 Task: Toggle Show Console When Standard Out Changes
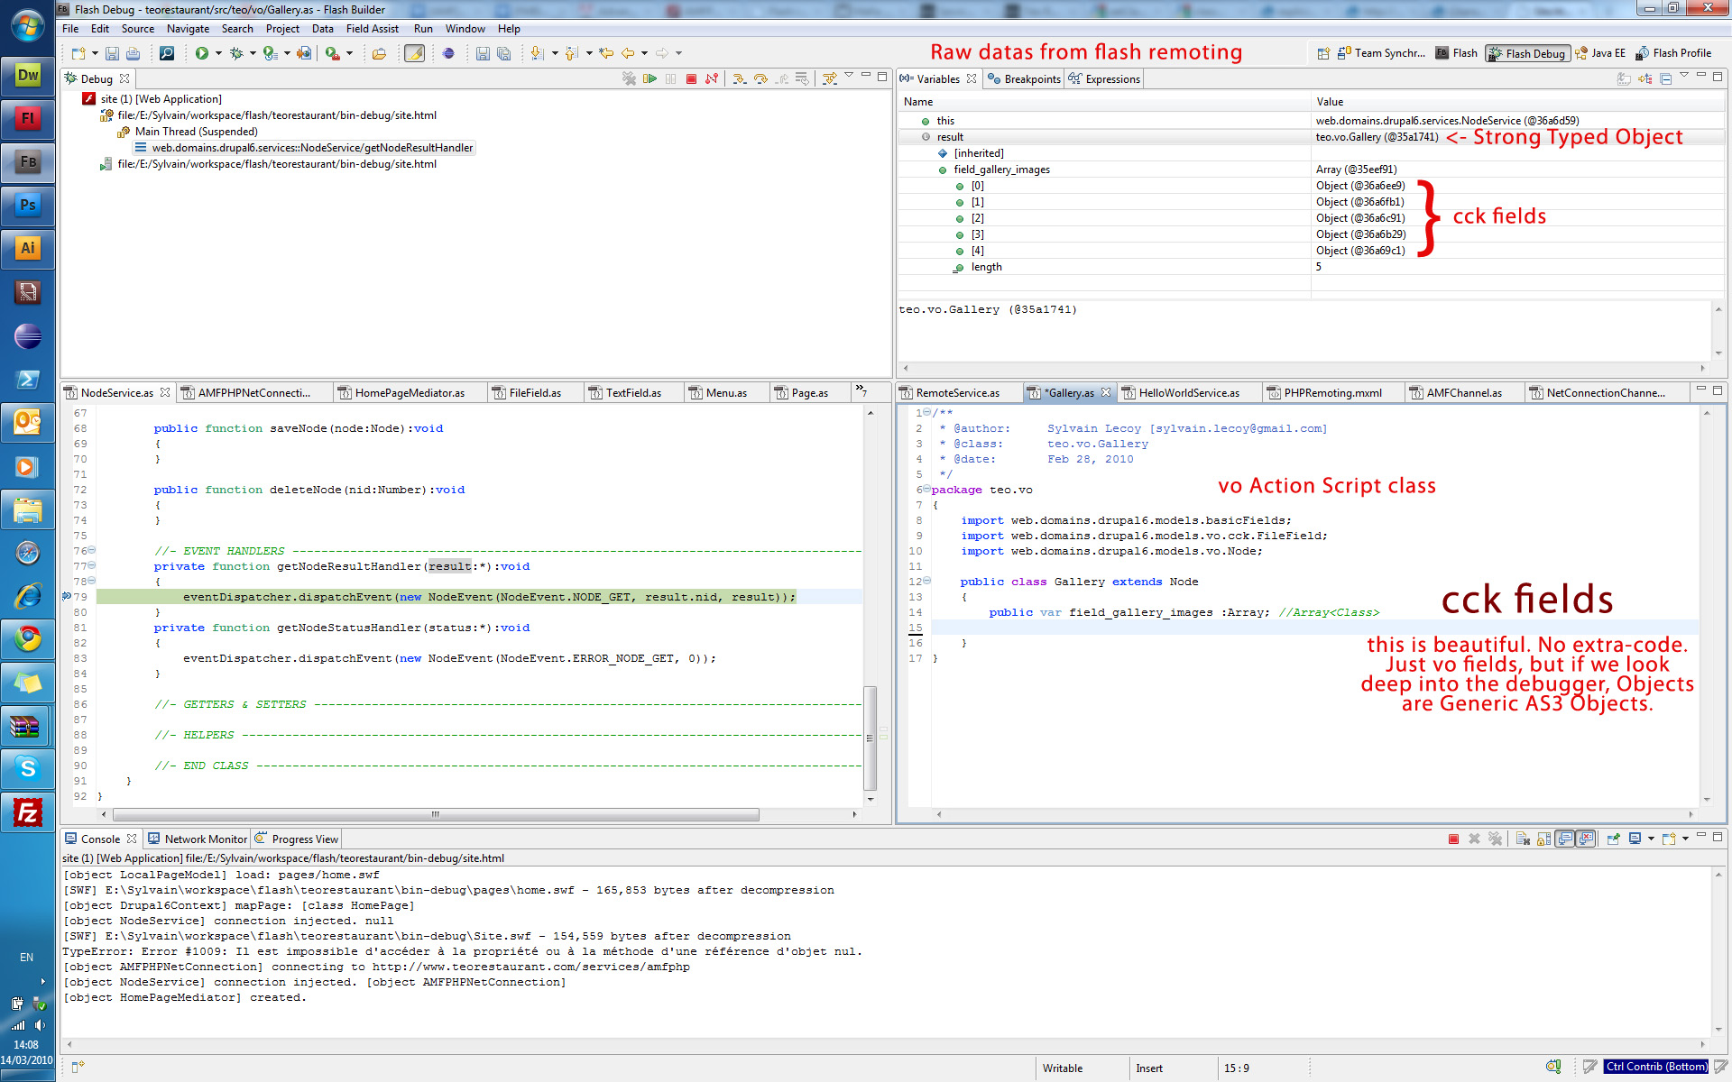[x=1566, y=839]
